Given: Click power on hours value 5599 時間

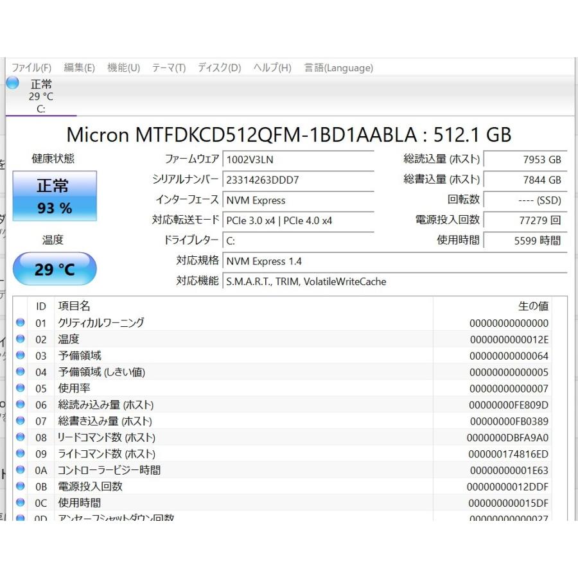Looking at the screenshot, I should pyautogui.click(x=525, y=241).
